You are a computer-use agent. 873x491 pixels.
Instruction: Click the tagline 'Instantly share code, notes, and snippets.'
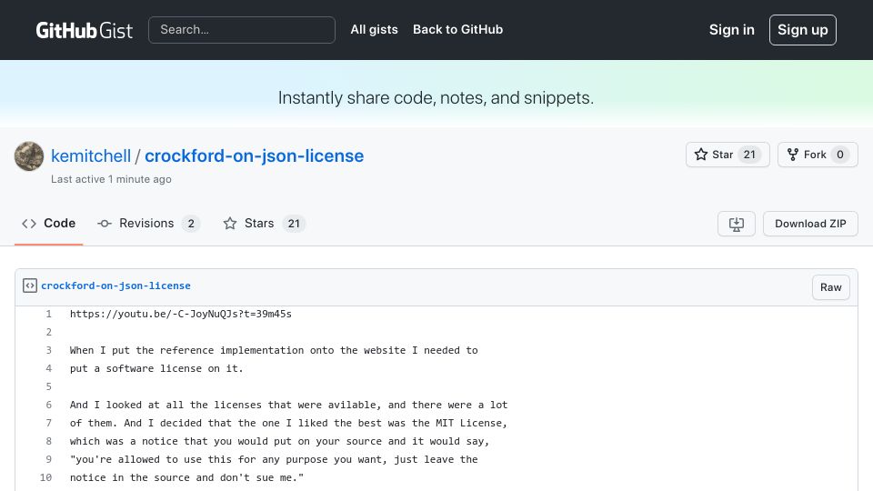click(x=436, y=98)
